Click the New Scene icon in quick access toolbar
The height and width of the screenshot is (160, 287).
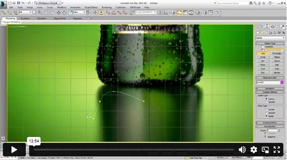pyautogui.click(x=10, y=3)
